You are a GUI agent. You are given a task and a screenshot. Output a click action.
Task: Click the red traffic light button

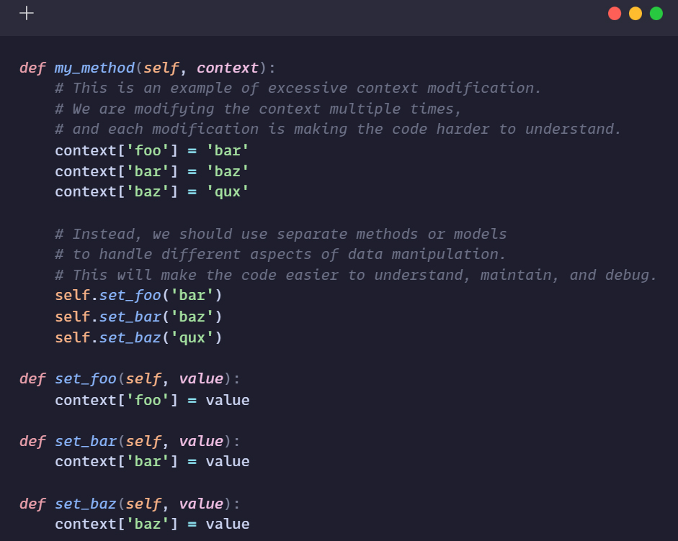614,13
